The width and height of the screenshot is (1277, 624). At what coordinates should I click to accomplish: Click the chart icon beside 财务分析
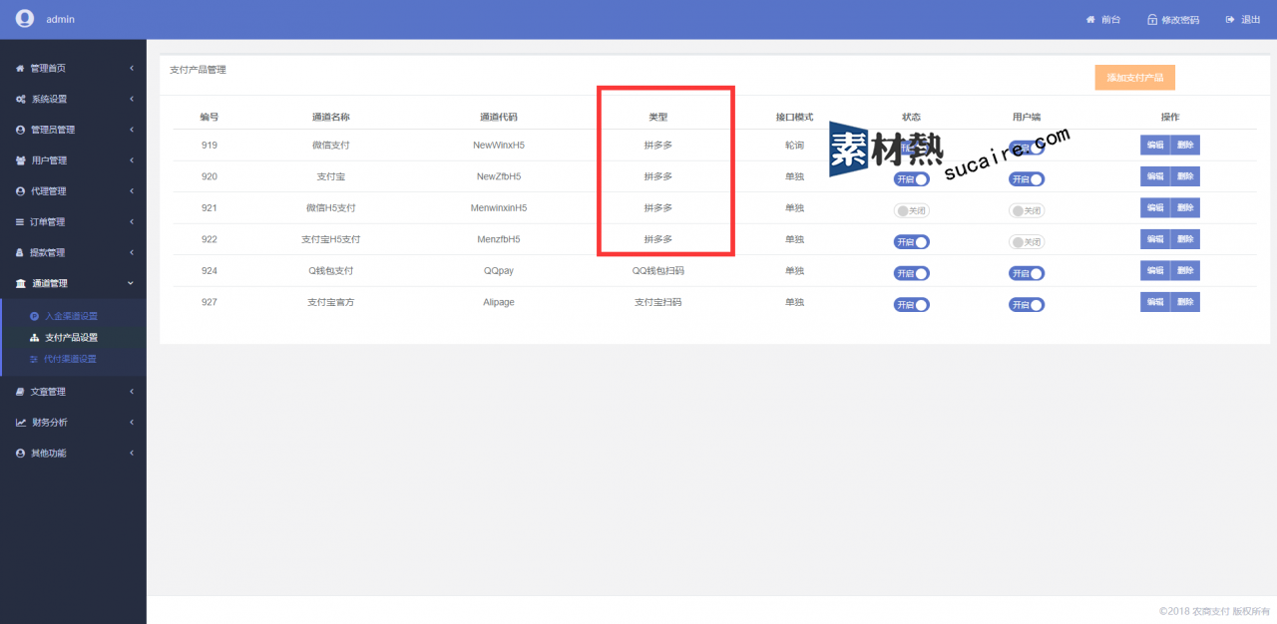21,423
